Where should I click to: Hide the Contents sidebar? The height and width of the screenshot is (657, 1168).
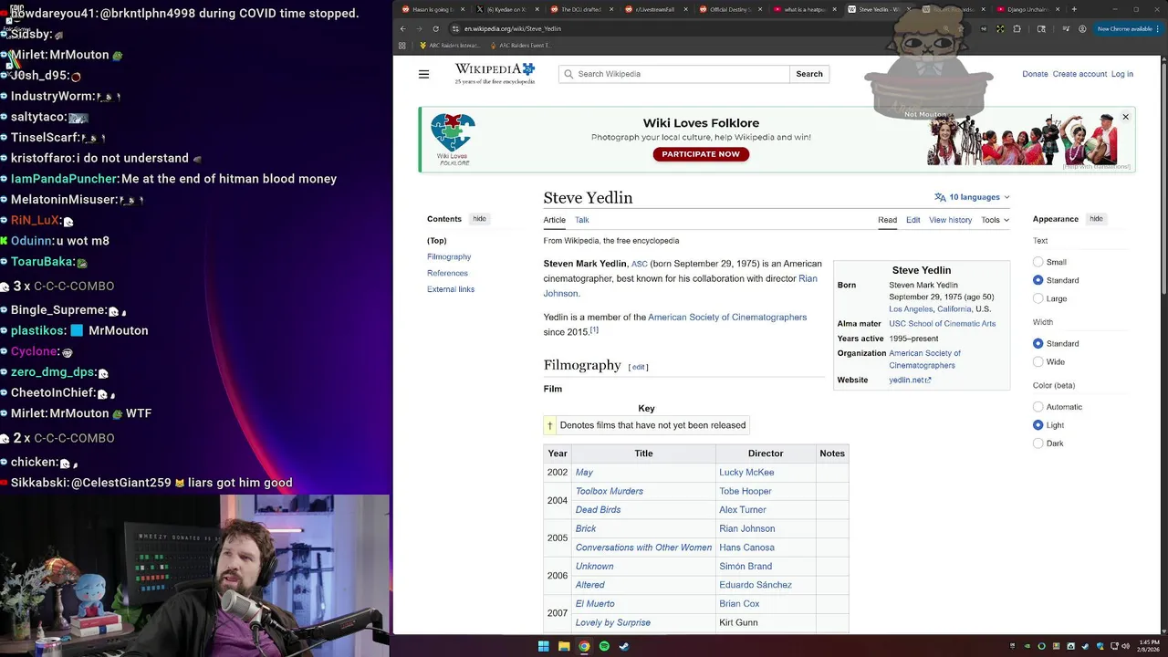coord(479,219)
